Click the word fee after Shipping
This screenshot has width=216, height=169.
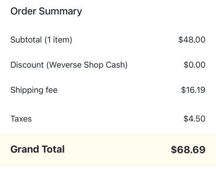coord(52,90)
